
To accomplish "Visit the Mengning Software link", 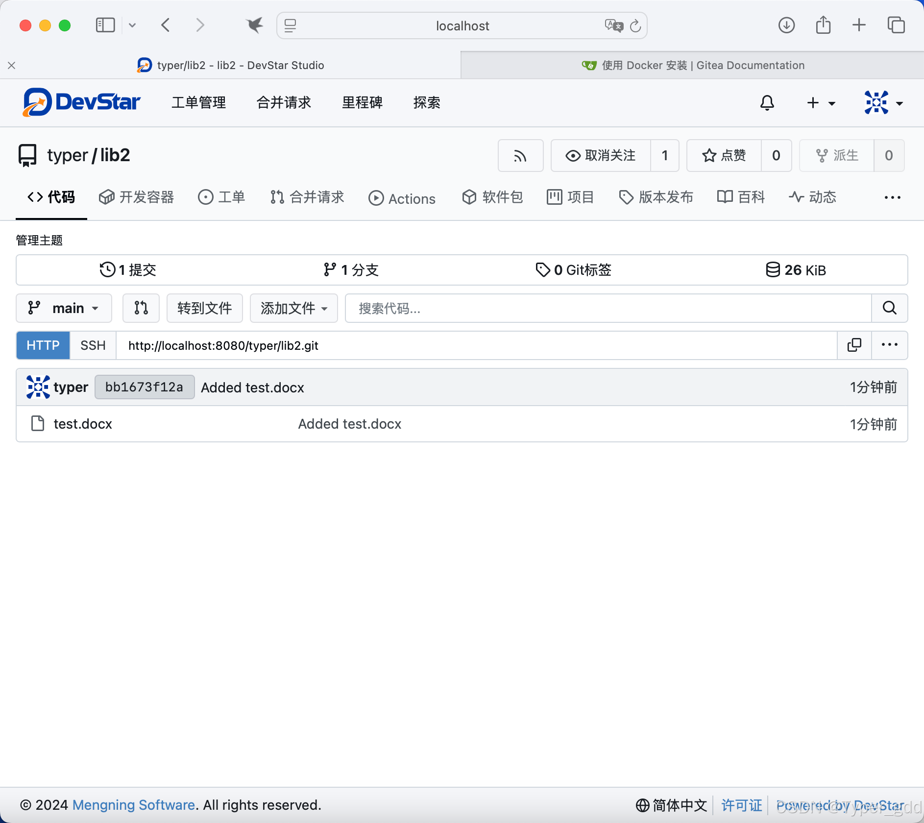I will click(133, 805).
